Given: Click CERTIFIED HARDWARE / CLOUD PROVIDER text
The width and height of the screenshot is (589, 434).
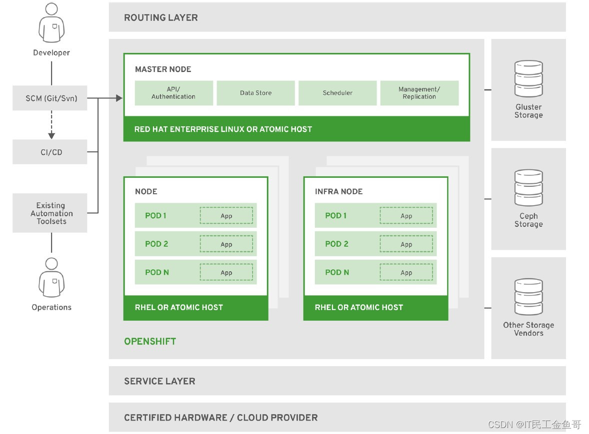Looking at the screenshot, I should (221, 418).
